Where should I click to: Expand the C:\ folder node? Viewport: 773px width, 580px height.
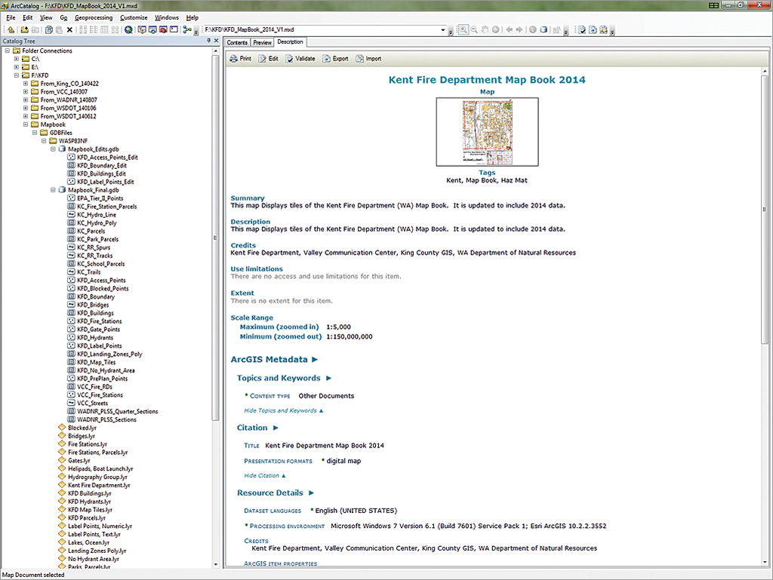click(17, 59)
